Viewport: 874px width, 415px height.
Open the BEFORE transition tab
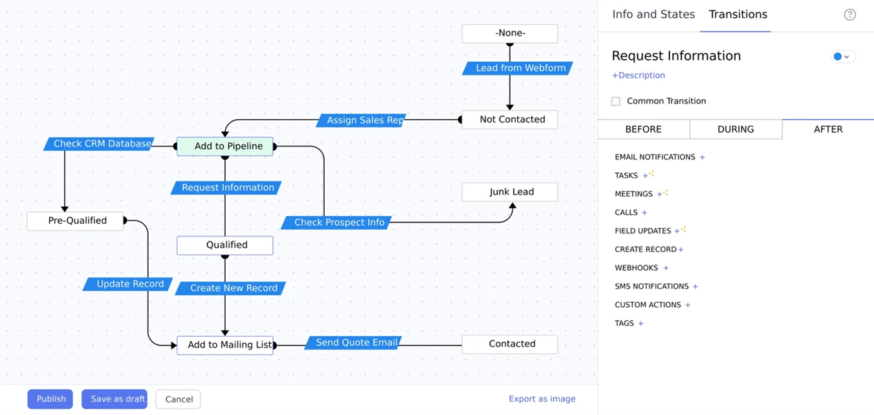[644, 129]
